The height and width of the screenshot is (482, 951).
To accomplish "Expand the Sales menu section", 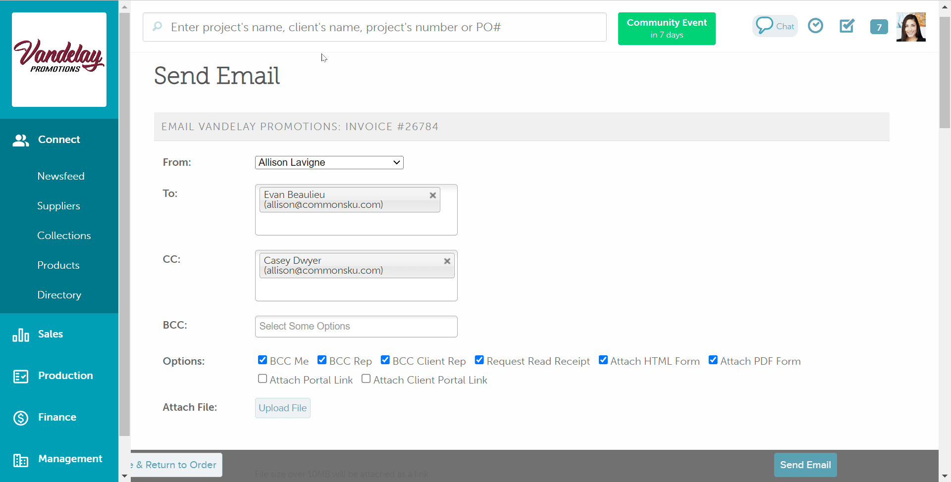I will pyautogui.click(x=51, y=334).
